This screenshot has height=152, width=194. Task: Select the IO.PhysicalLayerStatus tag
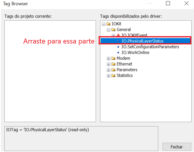click(142, 41)
